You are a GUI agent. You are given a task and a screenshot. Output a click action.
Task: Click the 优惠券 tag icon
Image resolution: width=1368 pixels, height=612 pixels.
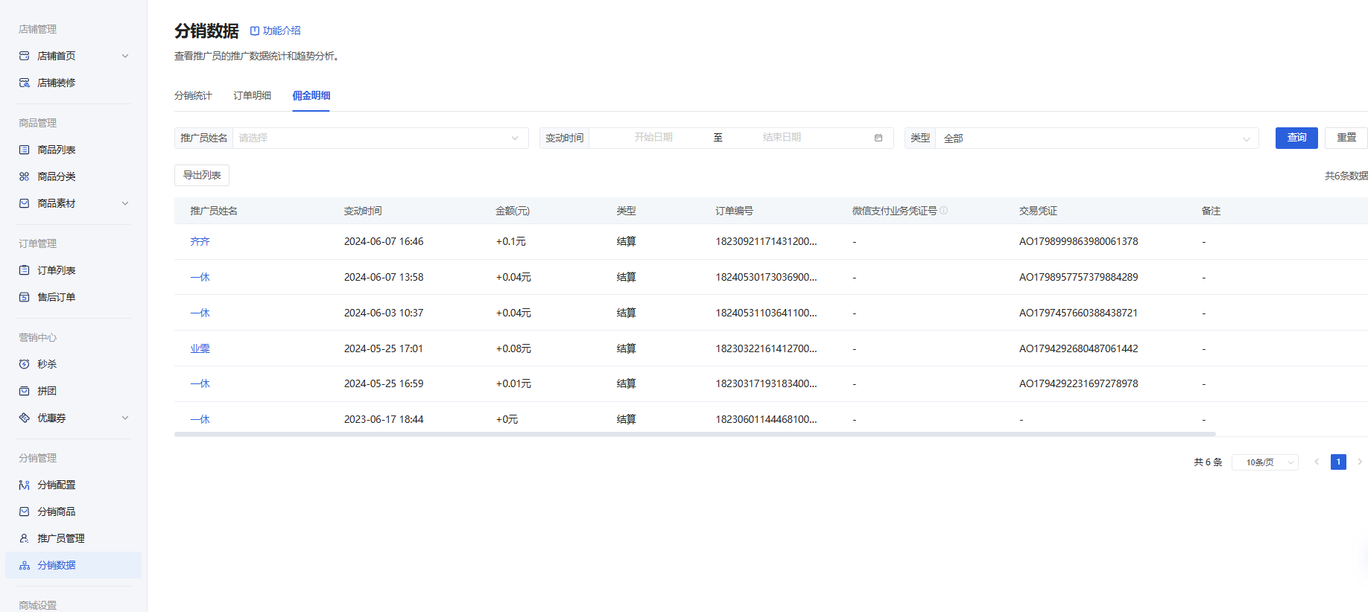pyautogui.click(x=25, y=418)
